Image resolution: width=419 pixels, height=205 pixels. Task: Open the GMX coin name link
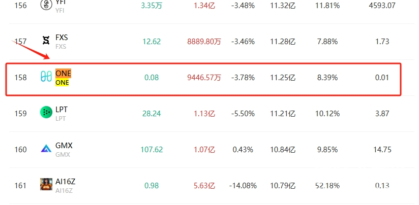point(64,146)
